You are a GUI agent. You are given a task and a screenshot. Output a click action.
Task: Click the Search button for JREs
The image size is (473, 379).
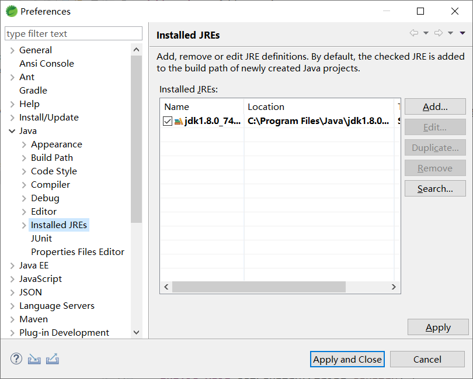click(x=435, y=188)
